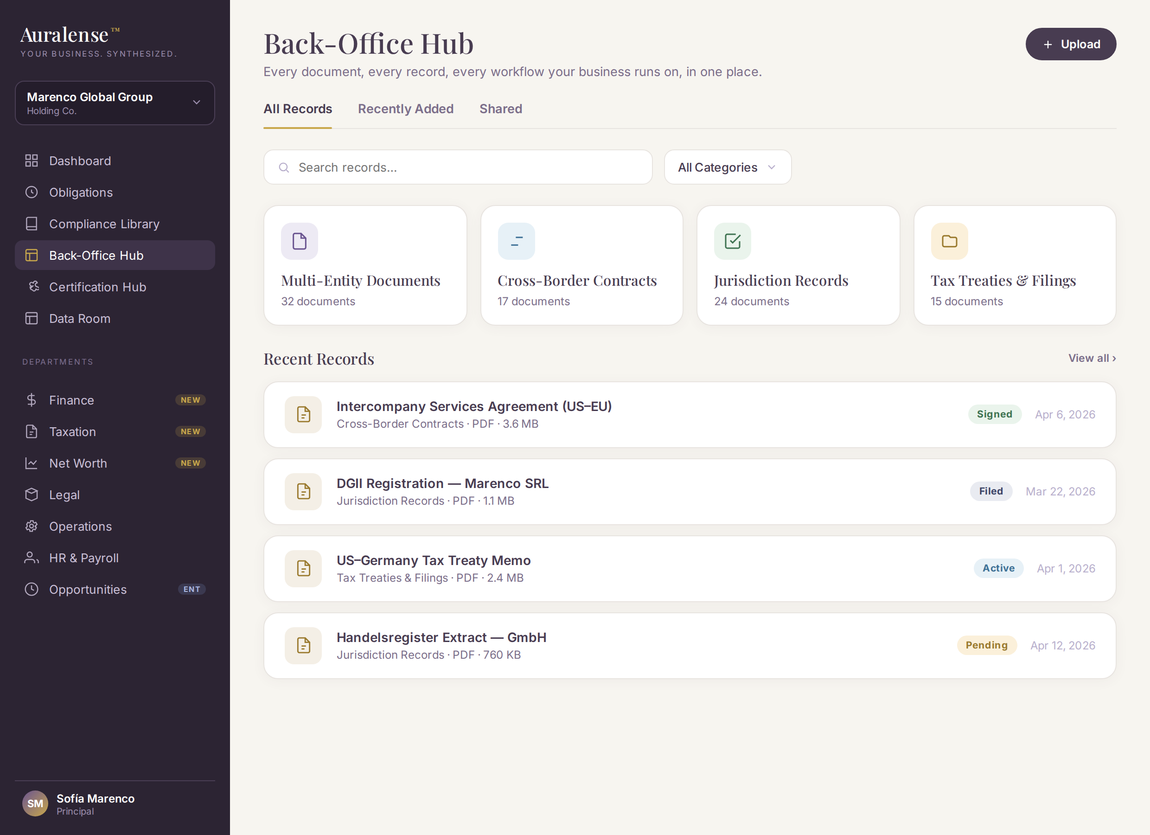Click the Data Room panel icon
The image size is (1150, 835).
coord(32,319)
